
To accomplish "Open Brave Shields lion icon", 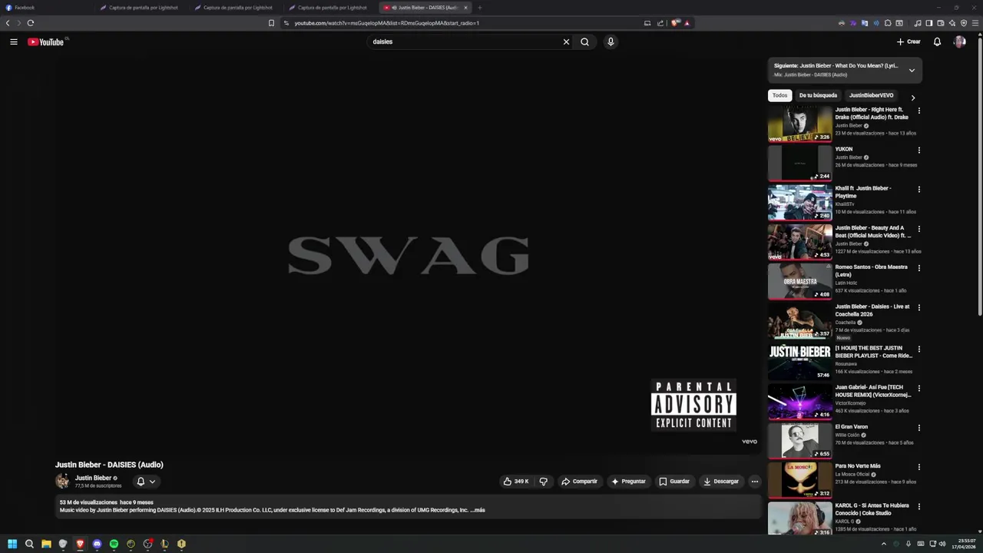I will [674, 23].
